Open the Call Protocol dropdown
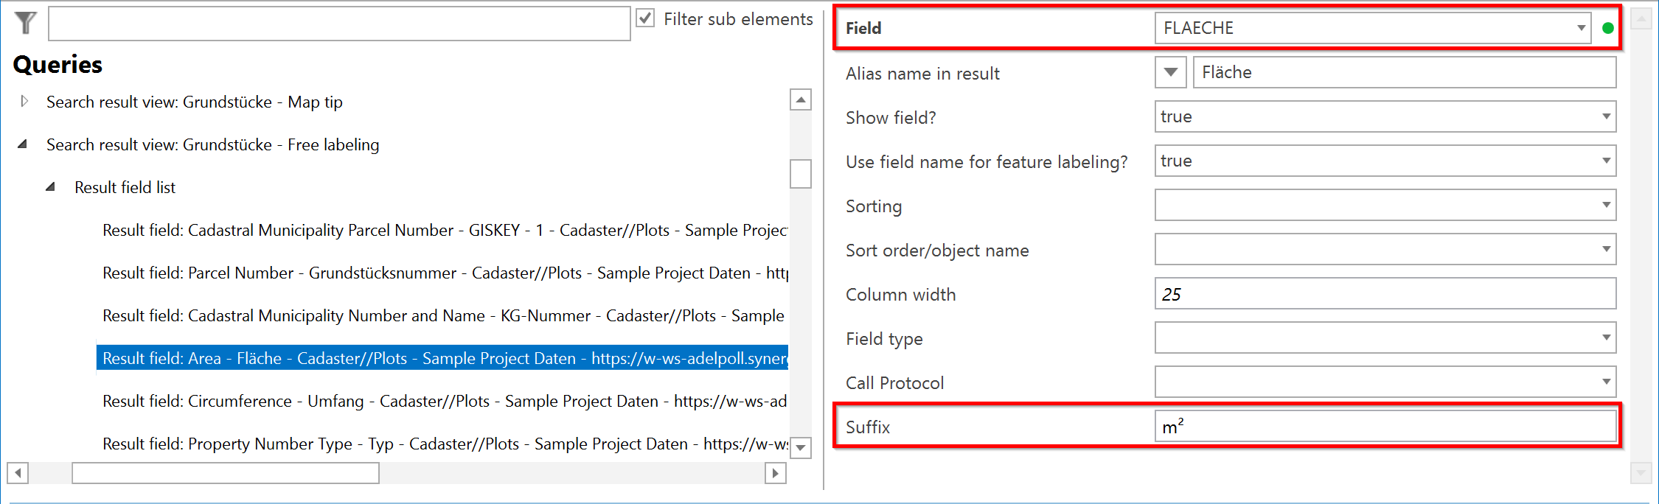Screen dimensions: 1659x504 point(1606,382)
